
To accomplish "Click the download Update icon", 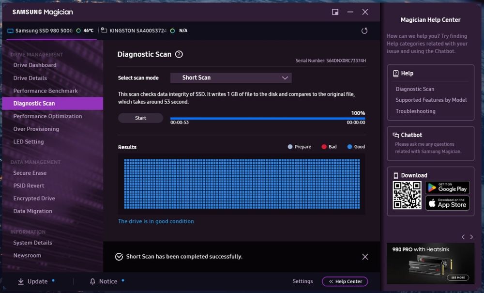I will 21,281.
